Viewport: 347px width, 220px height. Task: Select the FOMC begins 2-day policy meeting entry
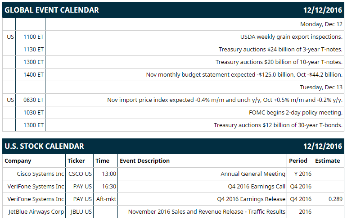[296, 113]
